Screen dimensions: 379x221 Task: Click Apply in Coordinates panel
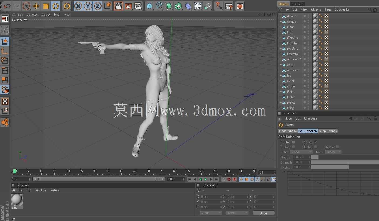(x=264, y=213)
